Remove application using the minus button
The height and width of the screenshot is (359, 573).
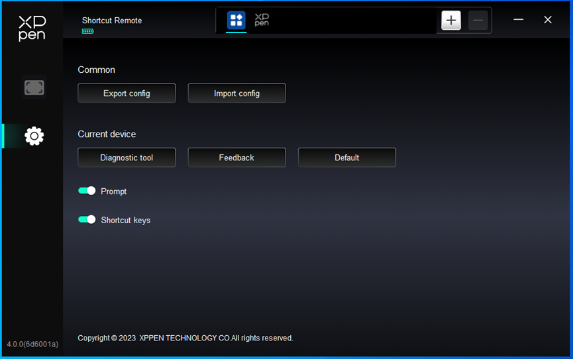point(478,21)
